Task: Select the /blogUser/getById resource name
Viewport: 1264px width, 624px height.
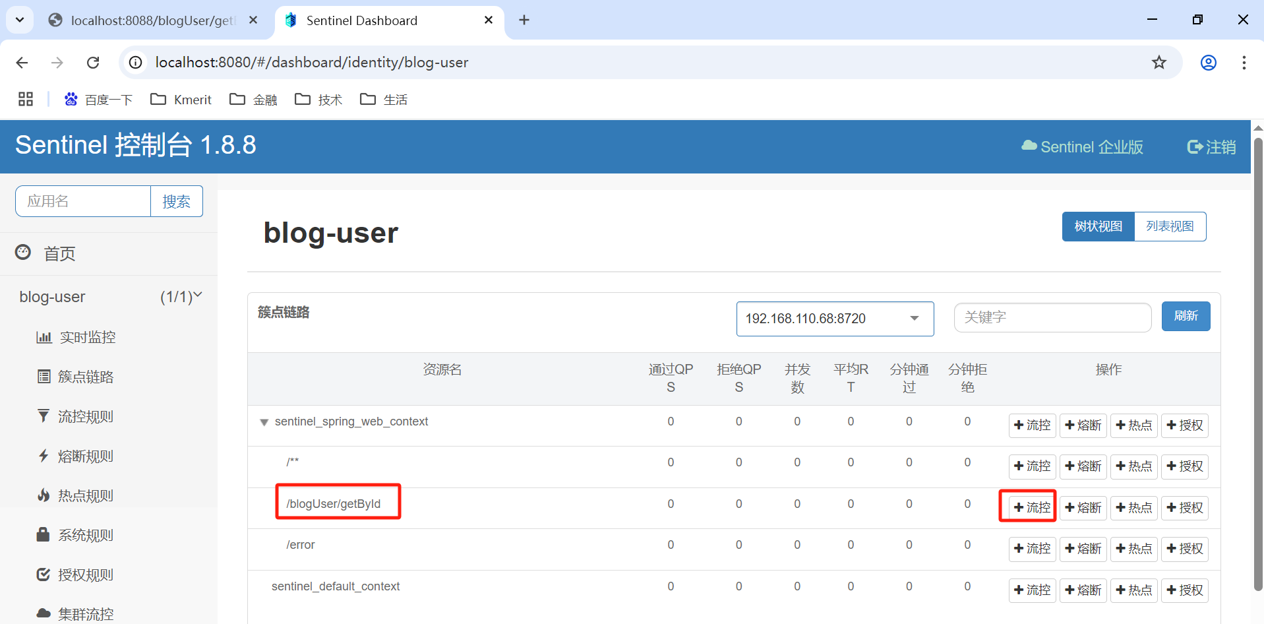Action: [x=333, y=504]
